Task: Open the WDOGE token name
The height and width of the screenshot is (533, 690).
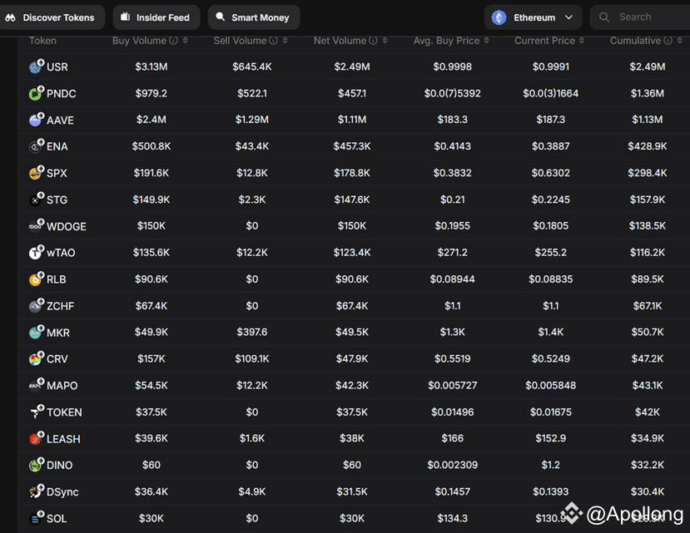Action: pos(67,226)
